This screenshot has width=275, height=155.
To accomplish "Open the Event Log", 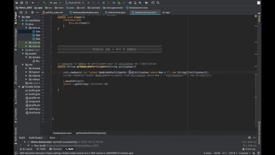I will click(249, 149).
